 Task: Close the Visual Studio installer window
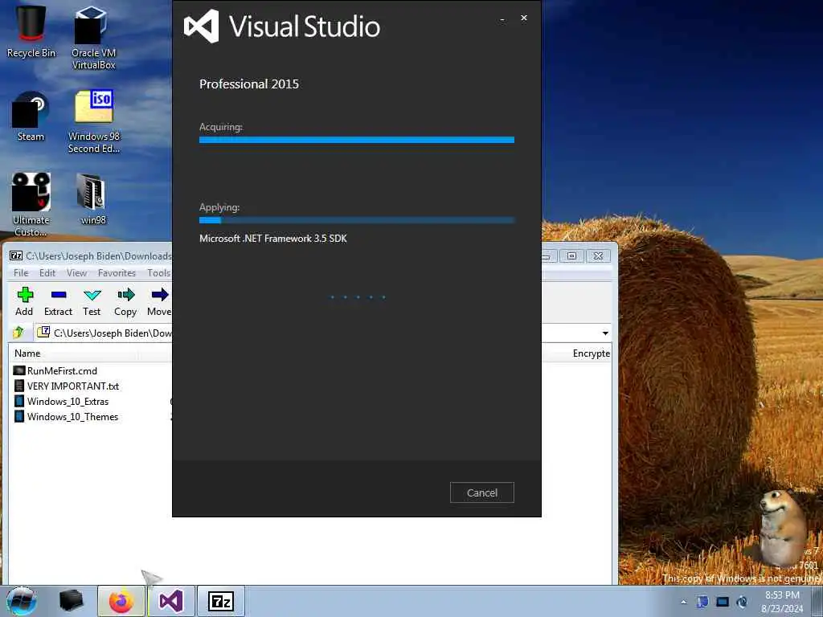pyautogui.click(x=524, y=18)
